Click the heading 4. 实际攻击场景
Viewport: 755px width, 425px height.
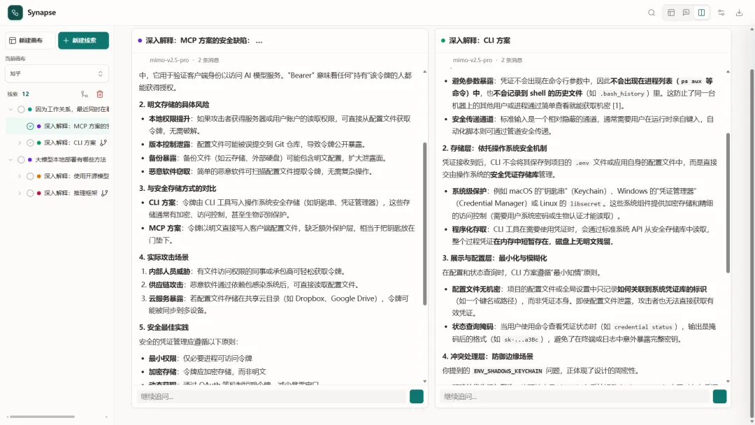[x=164, y=257]
